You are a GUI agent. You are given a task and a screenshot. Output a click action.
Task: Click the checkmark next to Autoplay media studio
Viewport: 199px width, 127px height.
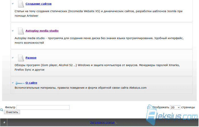pyautogui.click(x=13, y=31)
